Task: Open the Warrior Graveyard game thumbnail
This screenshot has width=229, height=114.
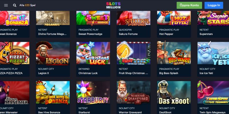Action: tap(133, 92)
